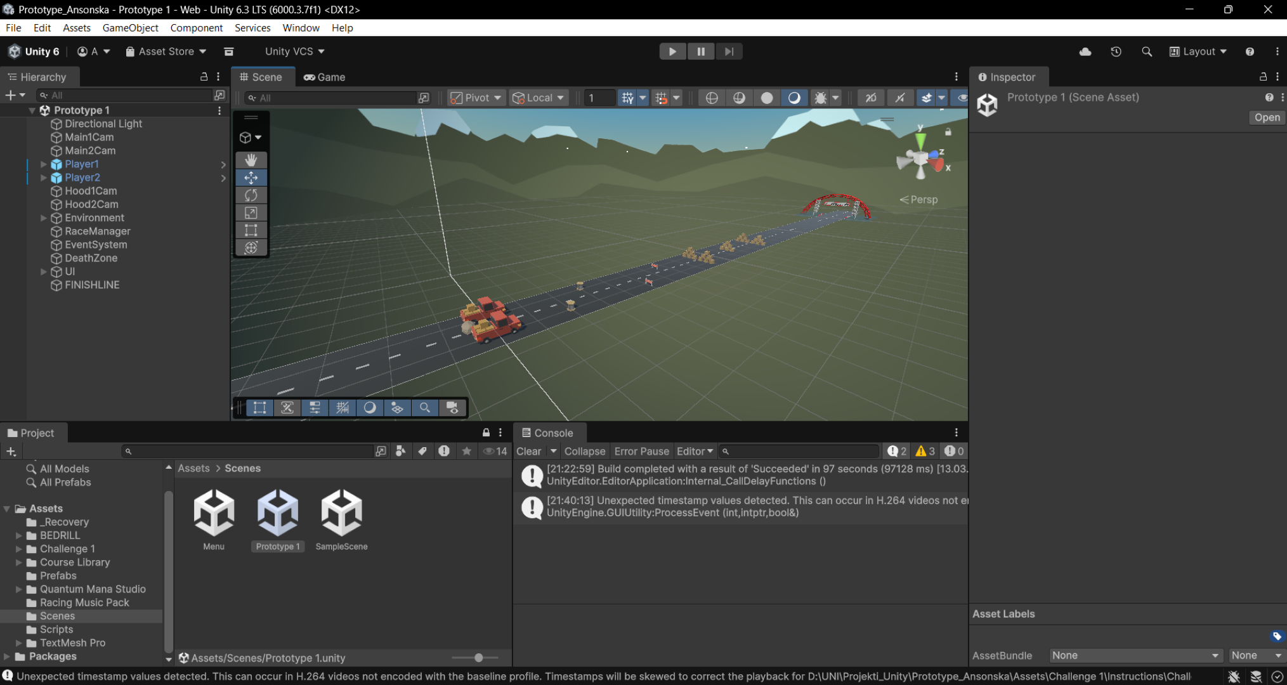Open the Pivot dropdown
The image size is (1287, 685).
(476, 98)
